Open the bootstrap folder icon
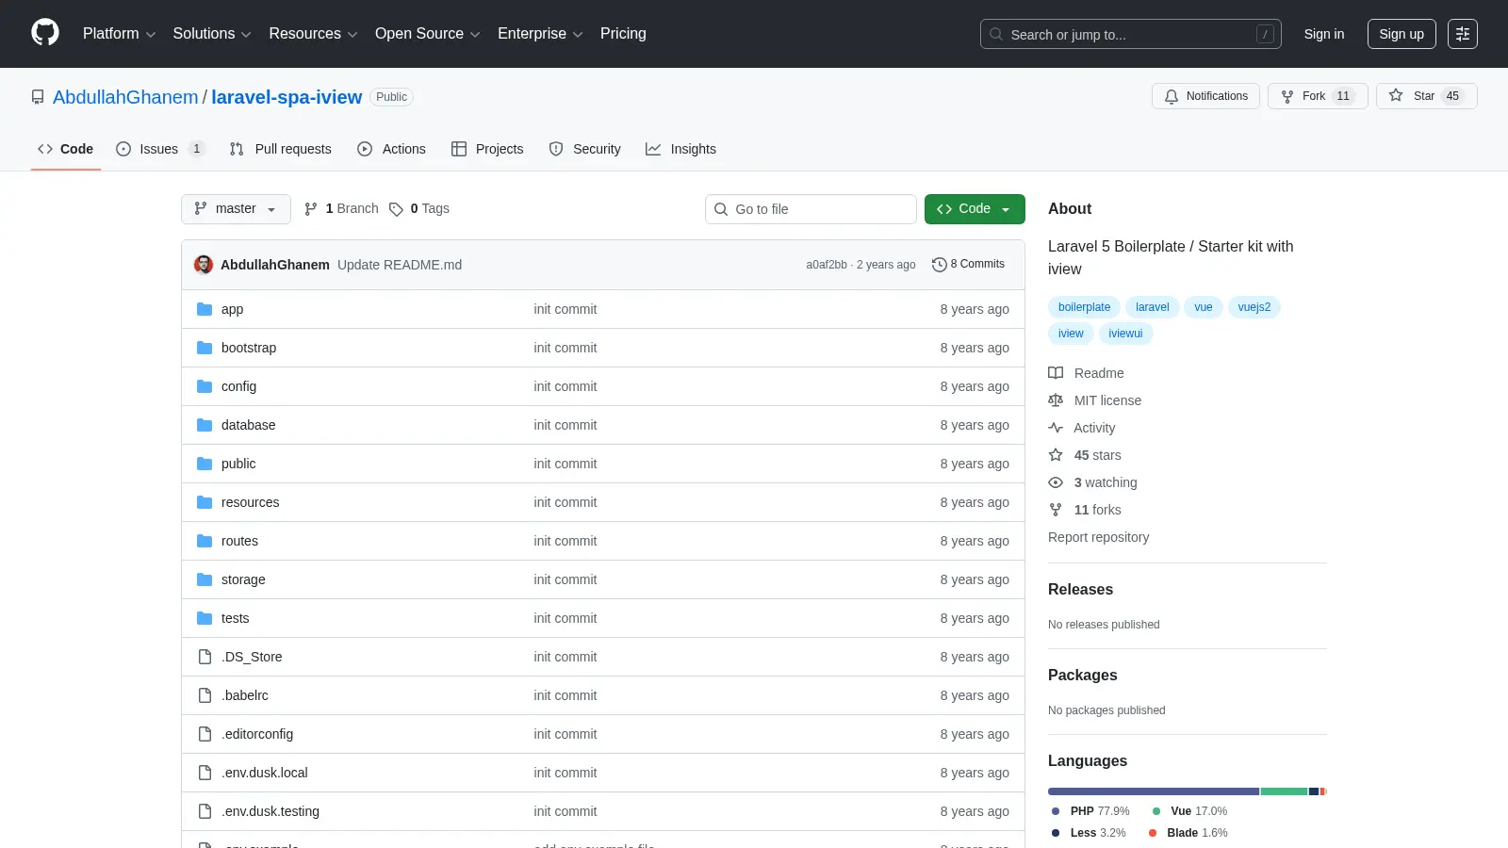Image resolution: width=1508 pixels, height=848 pixels. 205,348
